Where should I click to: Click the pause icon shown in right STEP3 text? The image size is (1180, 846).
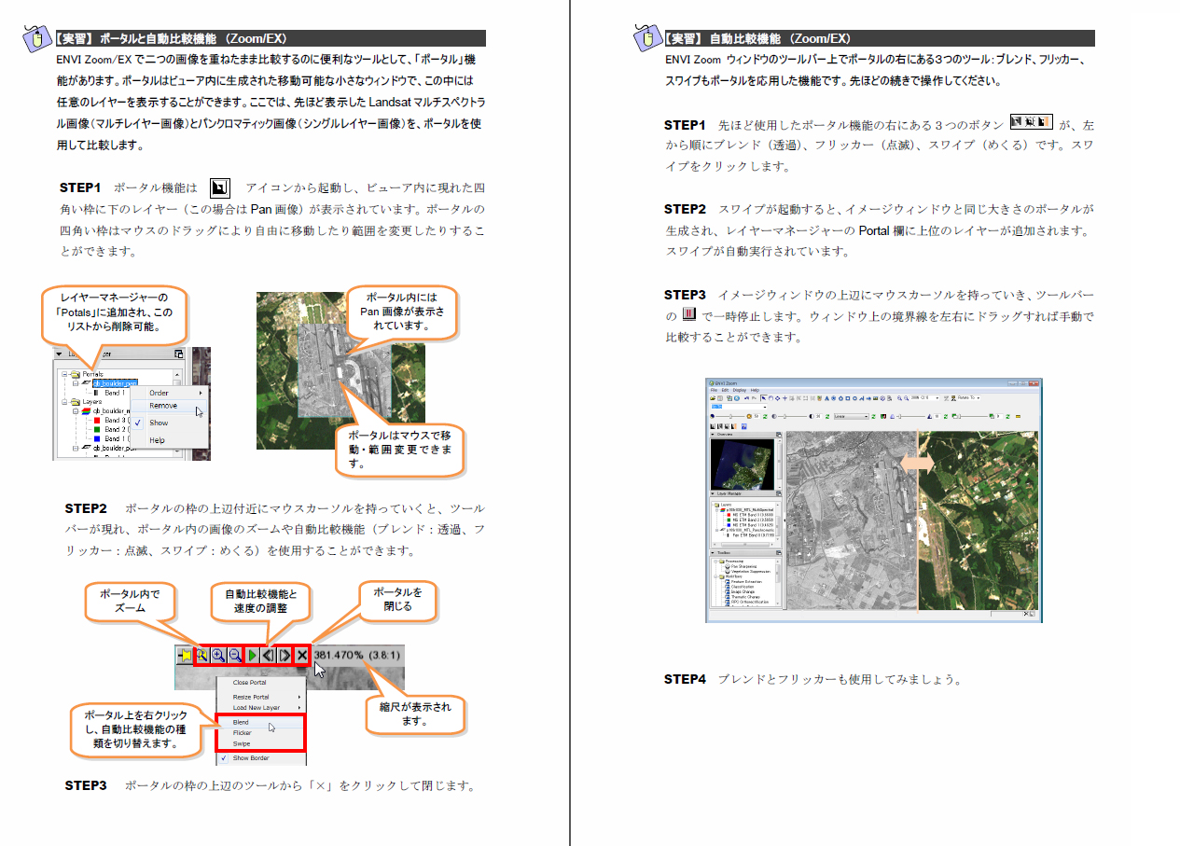(x=689, y=314)
